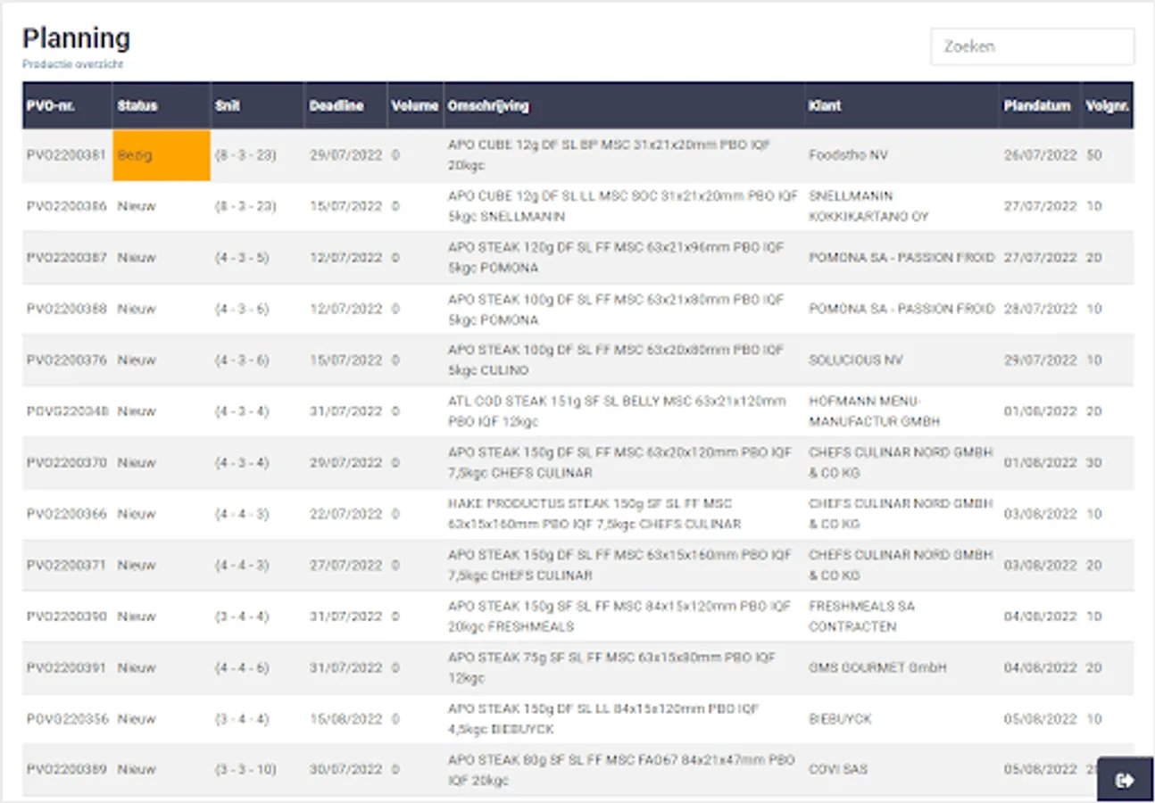Select order PVO2200389
The width and height of the screenshot is (1155, 803).
66,769
